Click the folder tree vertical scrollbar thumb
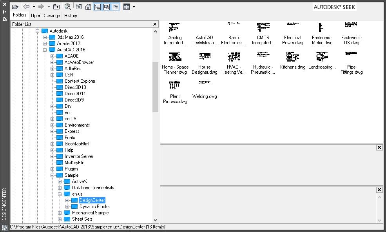Screen dimensions: 386x232 [155, 87]
